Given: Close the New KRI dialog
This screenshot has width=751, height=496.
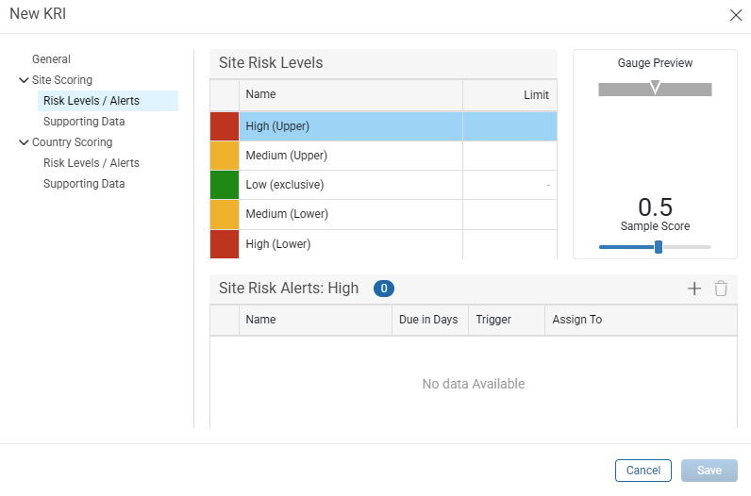Looking at the screenshot, I should point(736,15).
